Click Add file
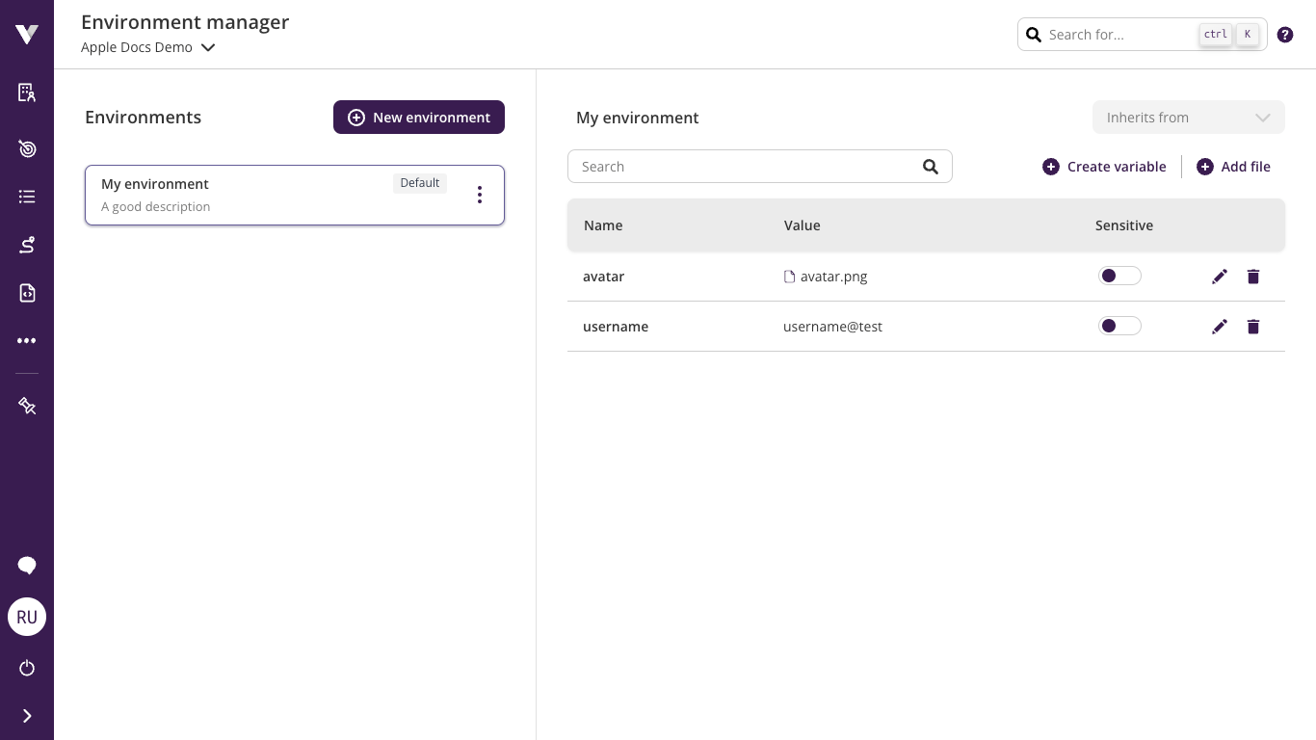This screenshot has width=1316, height=740. (1233, 167)
